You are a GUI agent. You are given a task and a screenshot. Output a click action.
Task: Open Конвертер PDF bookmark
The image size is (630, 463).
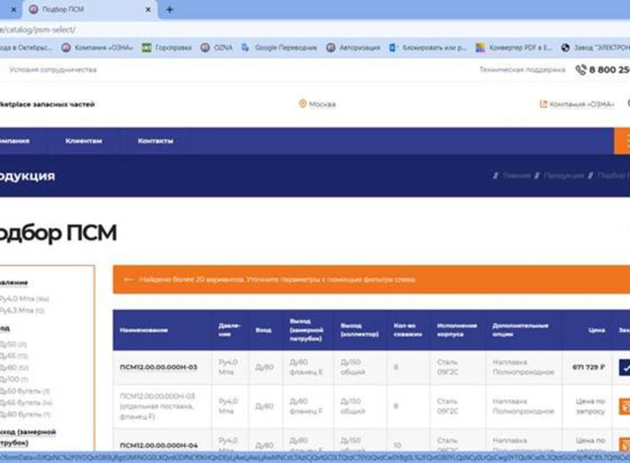[514, 48]
